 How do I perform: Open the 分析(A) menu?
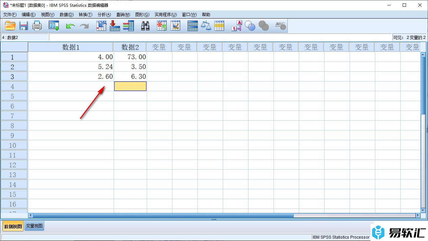pyautogui.click(x=104, y=15)
